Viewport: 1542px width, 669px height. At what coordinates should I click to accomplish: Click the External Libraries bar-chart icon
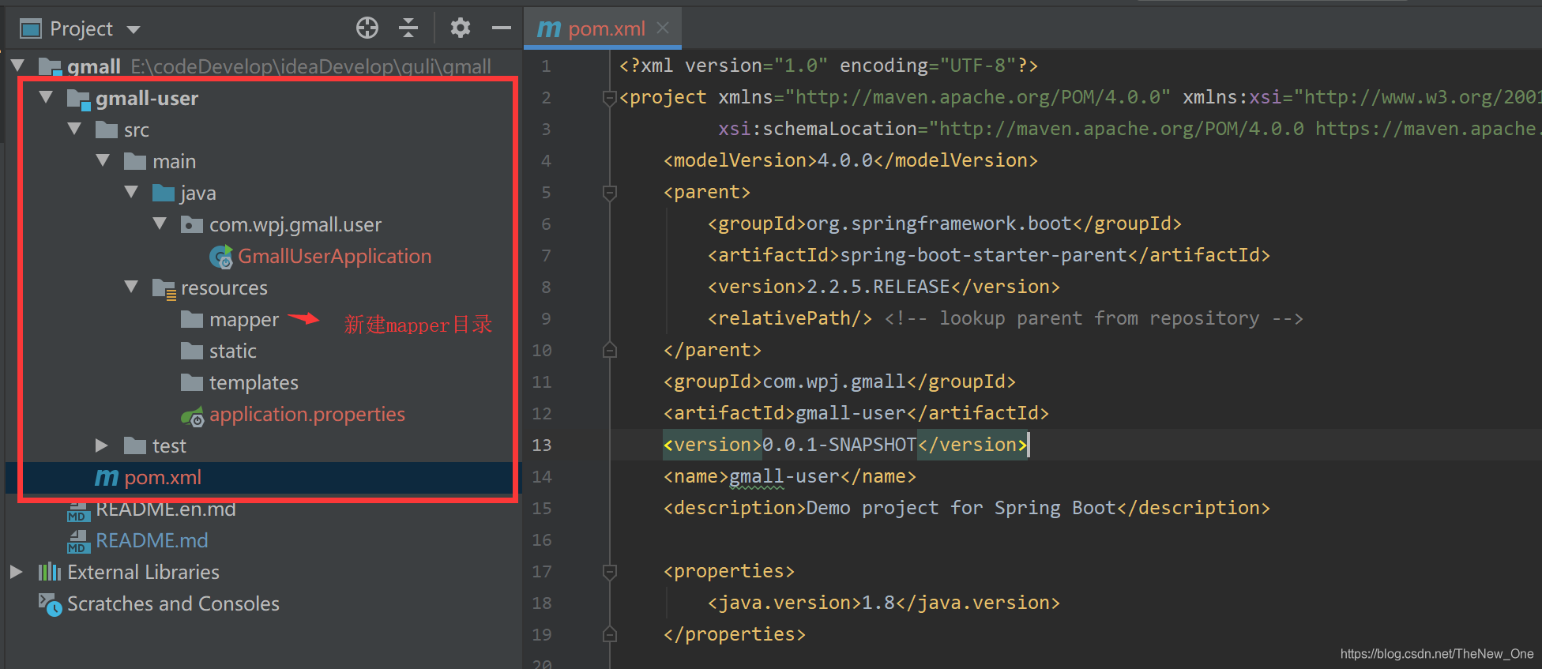[x=50, y=572]
